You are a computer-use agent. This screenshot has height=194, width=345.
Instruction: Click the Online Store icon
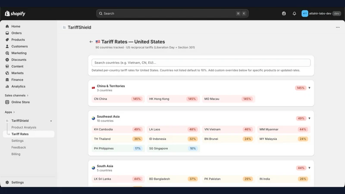click(7, 102)
